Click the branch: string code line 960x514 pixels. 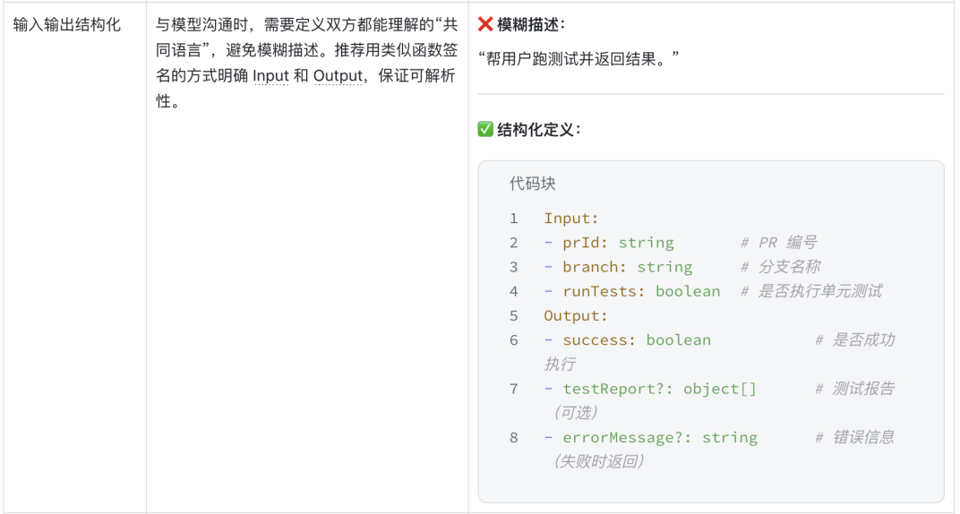(x=619, y=268)
